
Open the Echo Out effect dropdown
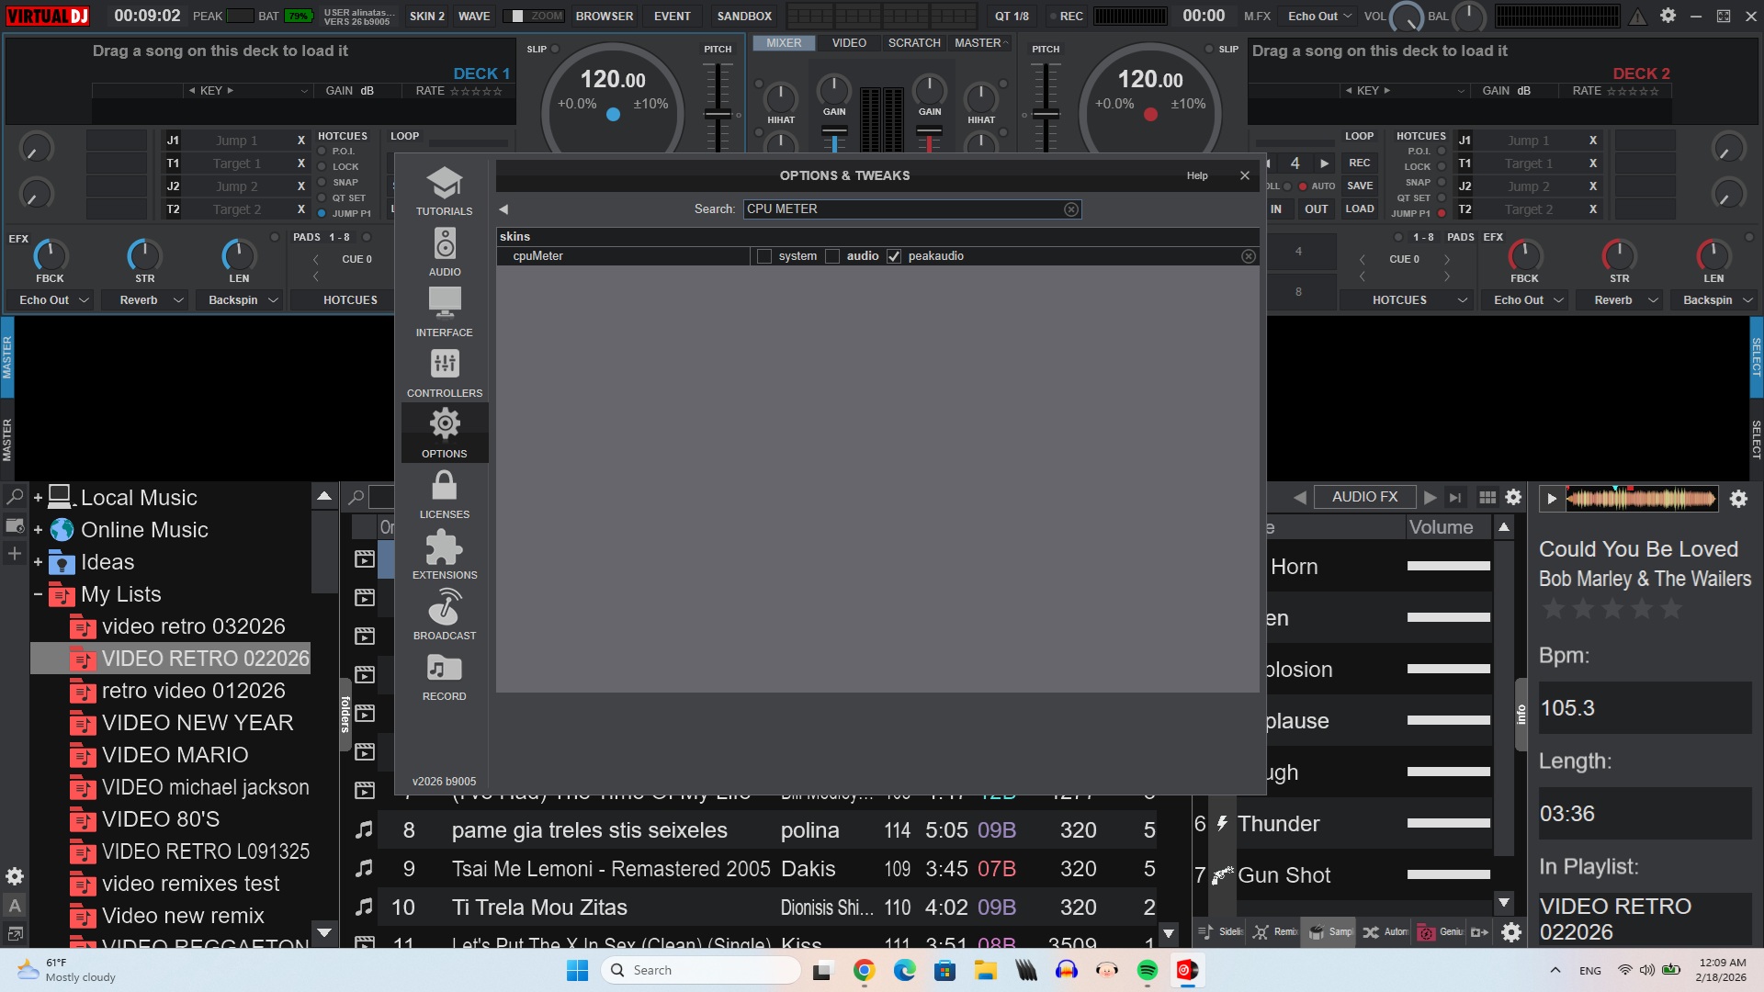coord(55,300)
